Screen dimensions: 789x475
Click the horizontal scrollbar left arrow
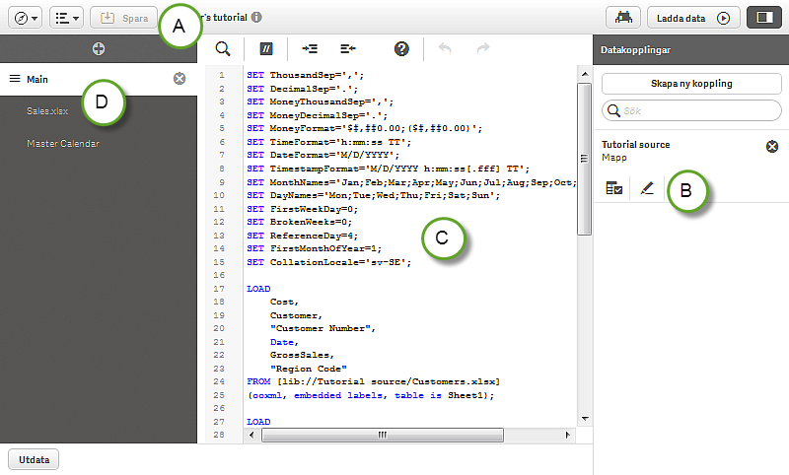[x=251, y=435]
